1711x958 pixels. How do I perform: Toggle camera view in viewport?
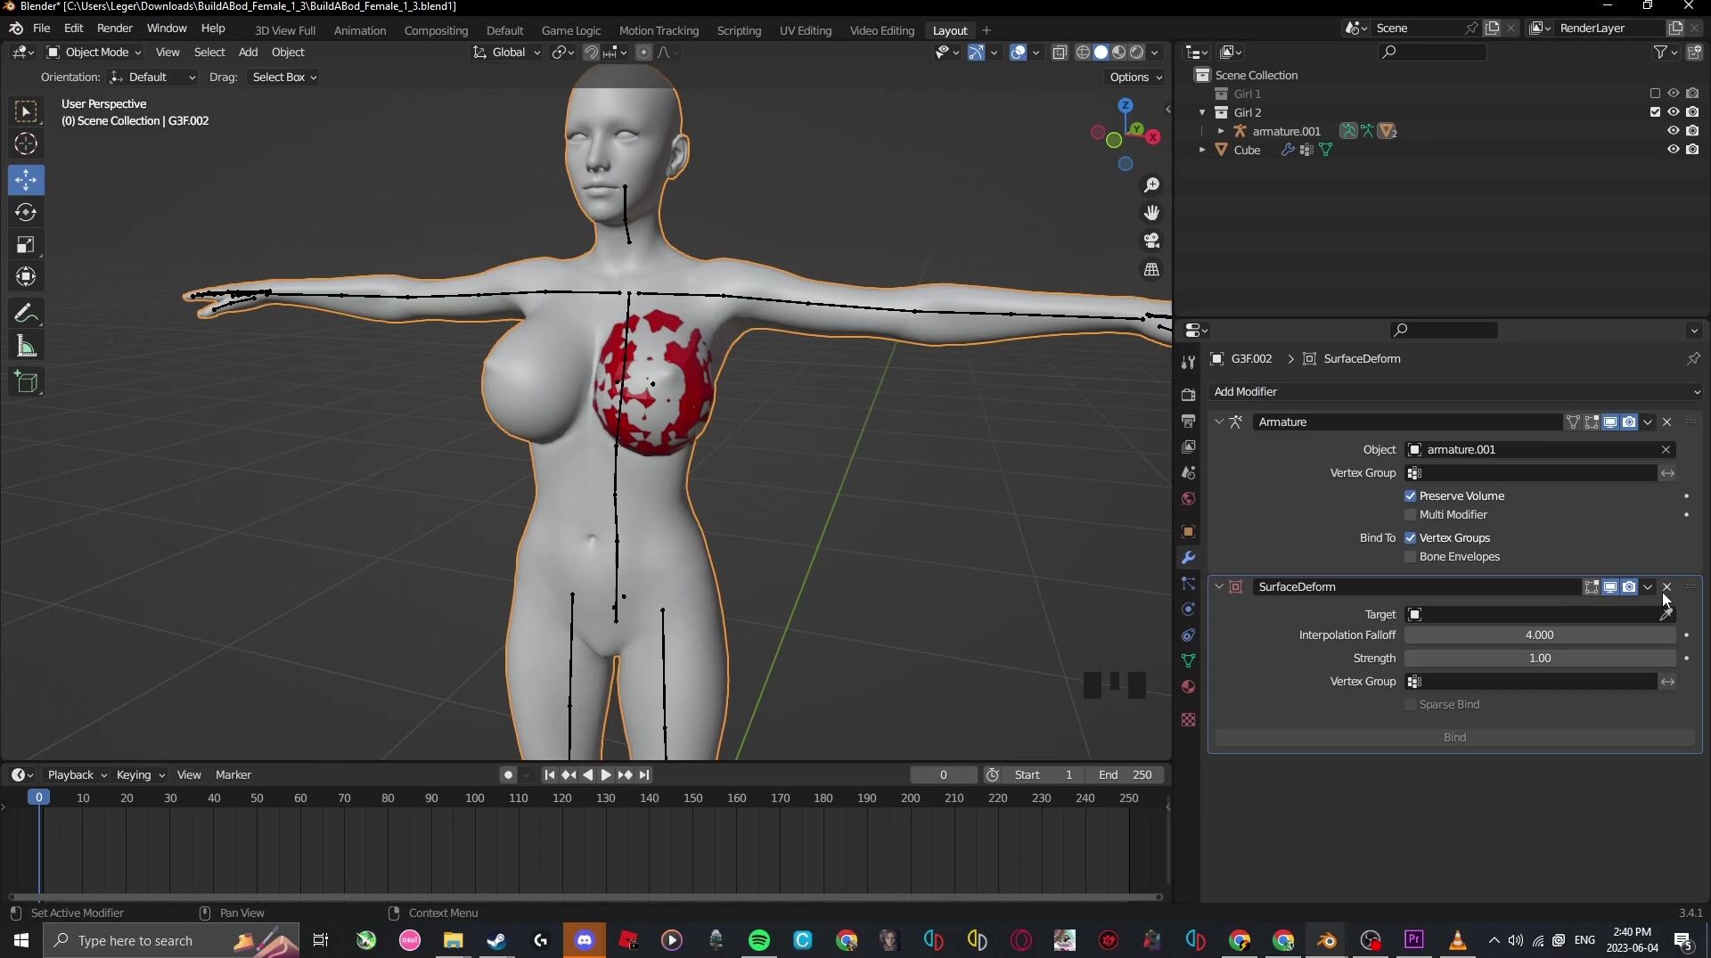coord(1151,241)
